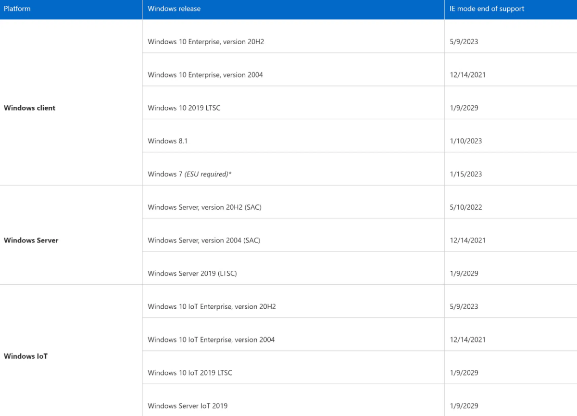
Task: Click the "Platform" column header
Action: click(x=71, y=9)
